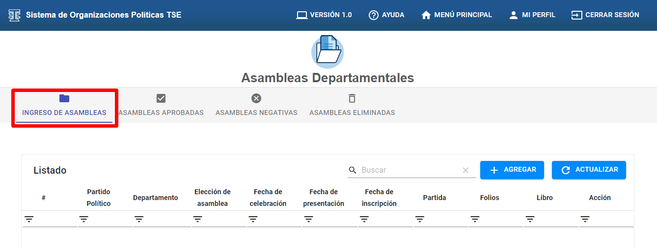657x248 pixels.
Task: Select the Asambleas Eliminadas tab
Action: pos(352,105)
